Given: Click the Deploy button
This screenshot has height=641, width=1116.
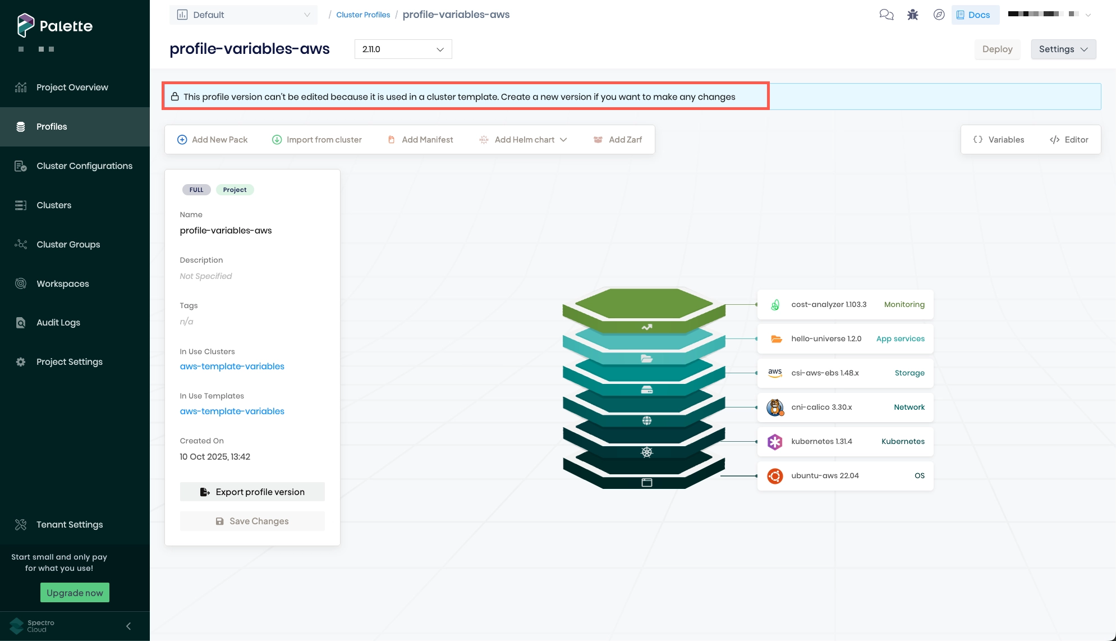Looking at the screenshot, I should [x=997, y=49].
